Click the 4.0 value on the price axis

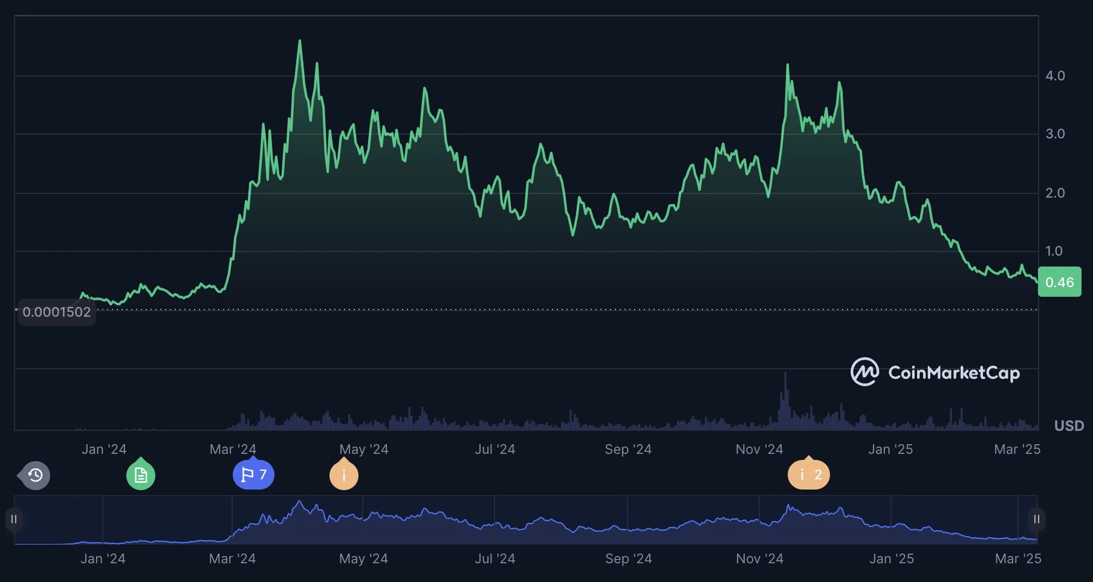tap(1055, 76)
